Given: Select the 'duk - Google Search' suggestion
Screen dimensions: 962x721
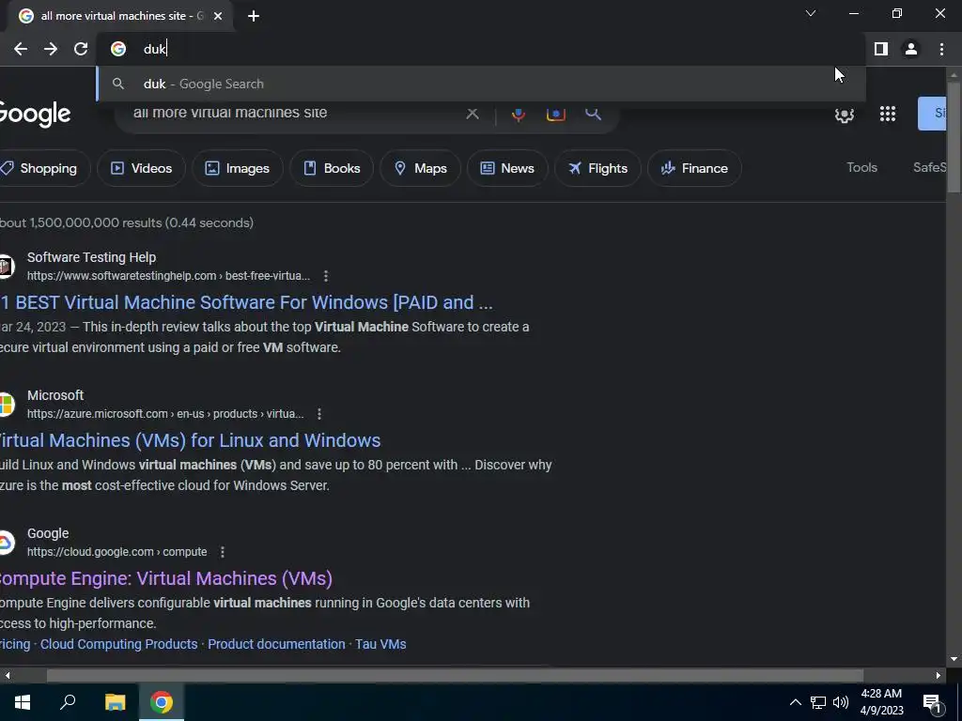Looking at the screenshot, I should tap(480, 84).
